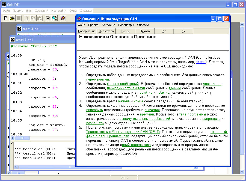Click the Copy pages icon
The width and height of the screenshot is (246, 181).
33,18
